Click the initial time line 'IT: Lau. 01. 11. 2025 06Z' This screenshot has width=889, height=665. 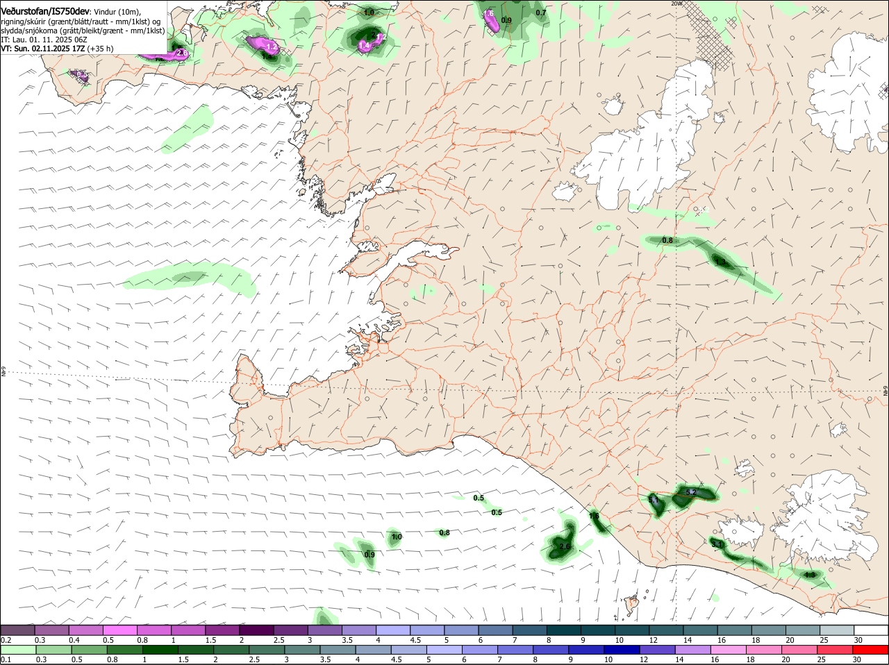(x=44, y=40)
